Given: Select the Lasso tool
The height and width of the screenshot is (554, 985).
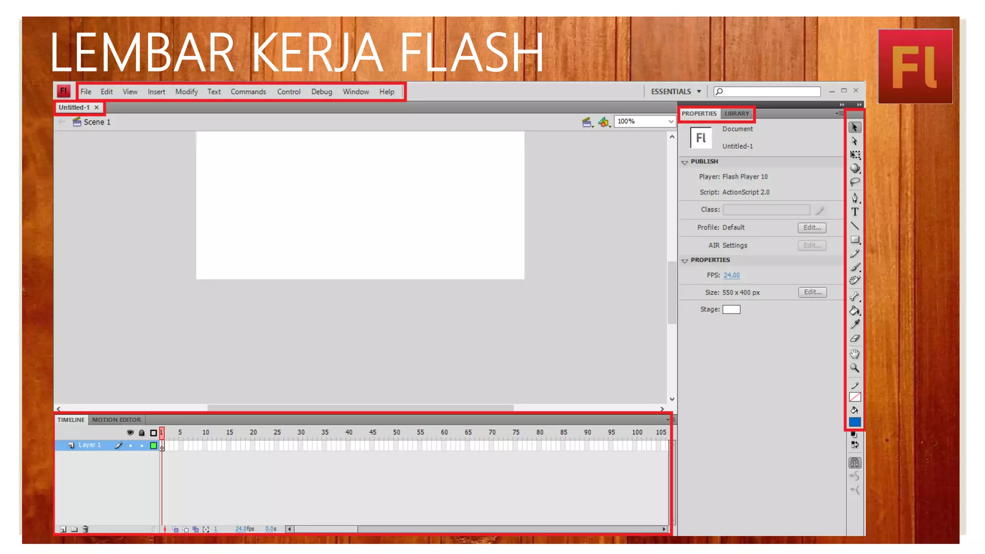Looking at the screenshot, I should pyautogui.click(x=855, y=182).
